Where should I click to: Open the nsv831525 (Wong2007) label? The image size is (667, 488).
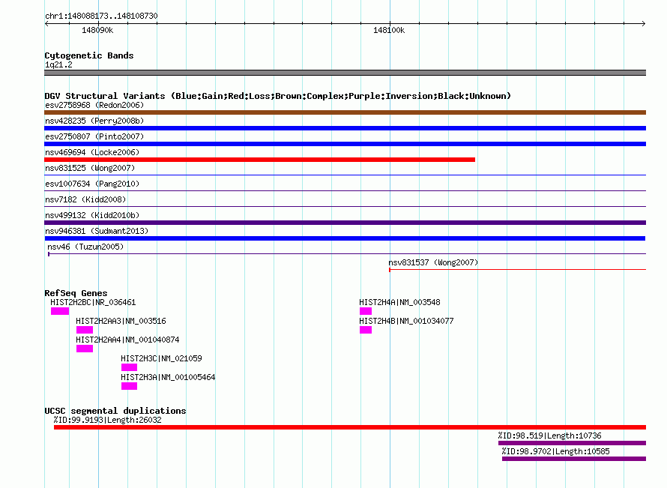90,168
